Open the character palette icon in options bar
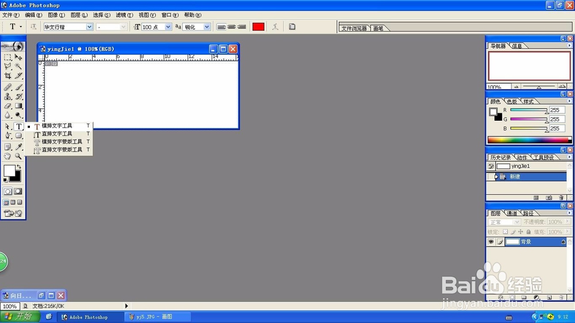This screenshot has width=575, height=323. tap(292, 27)
